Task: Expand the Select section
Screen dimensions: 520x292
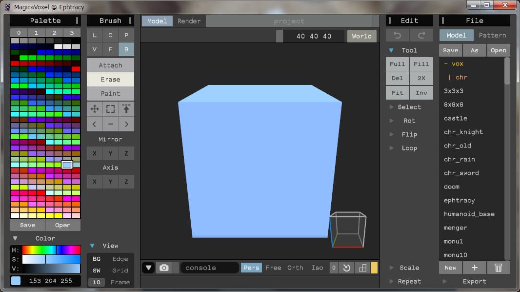Action: [391, 107]
